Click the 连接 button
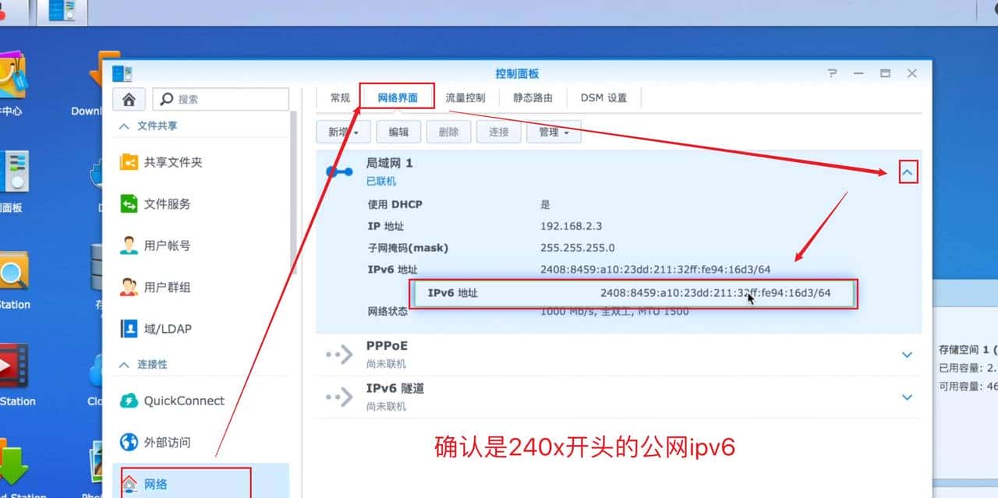 [498, 132]
